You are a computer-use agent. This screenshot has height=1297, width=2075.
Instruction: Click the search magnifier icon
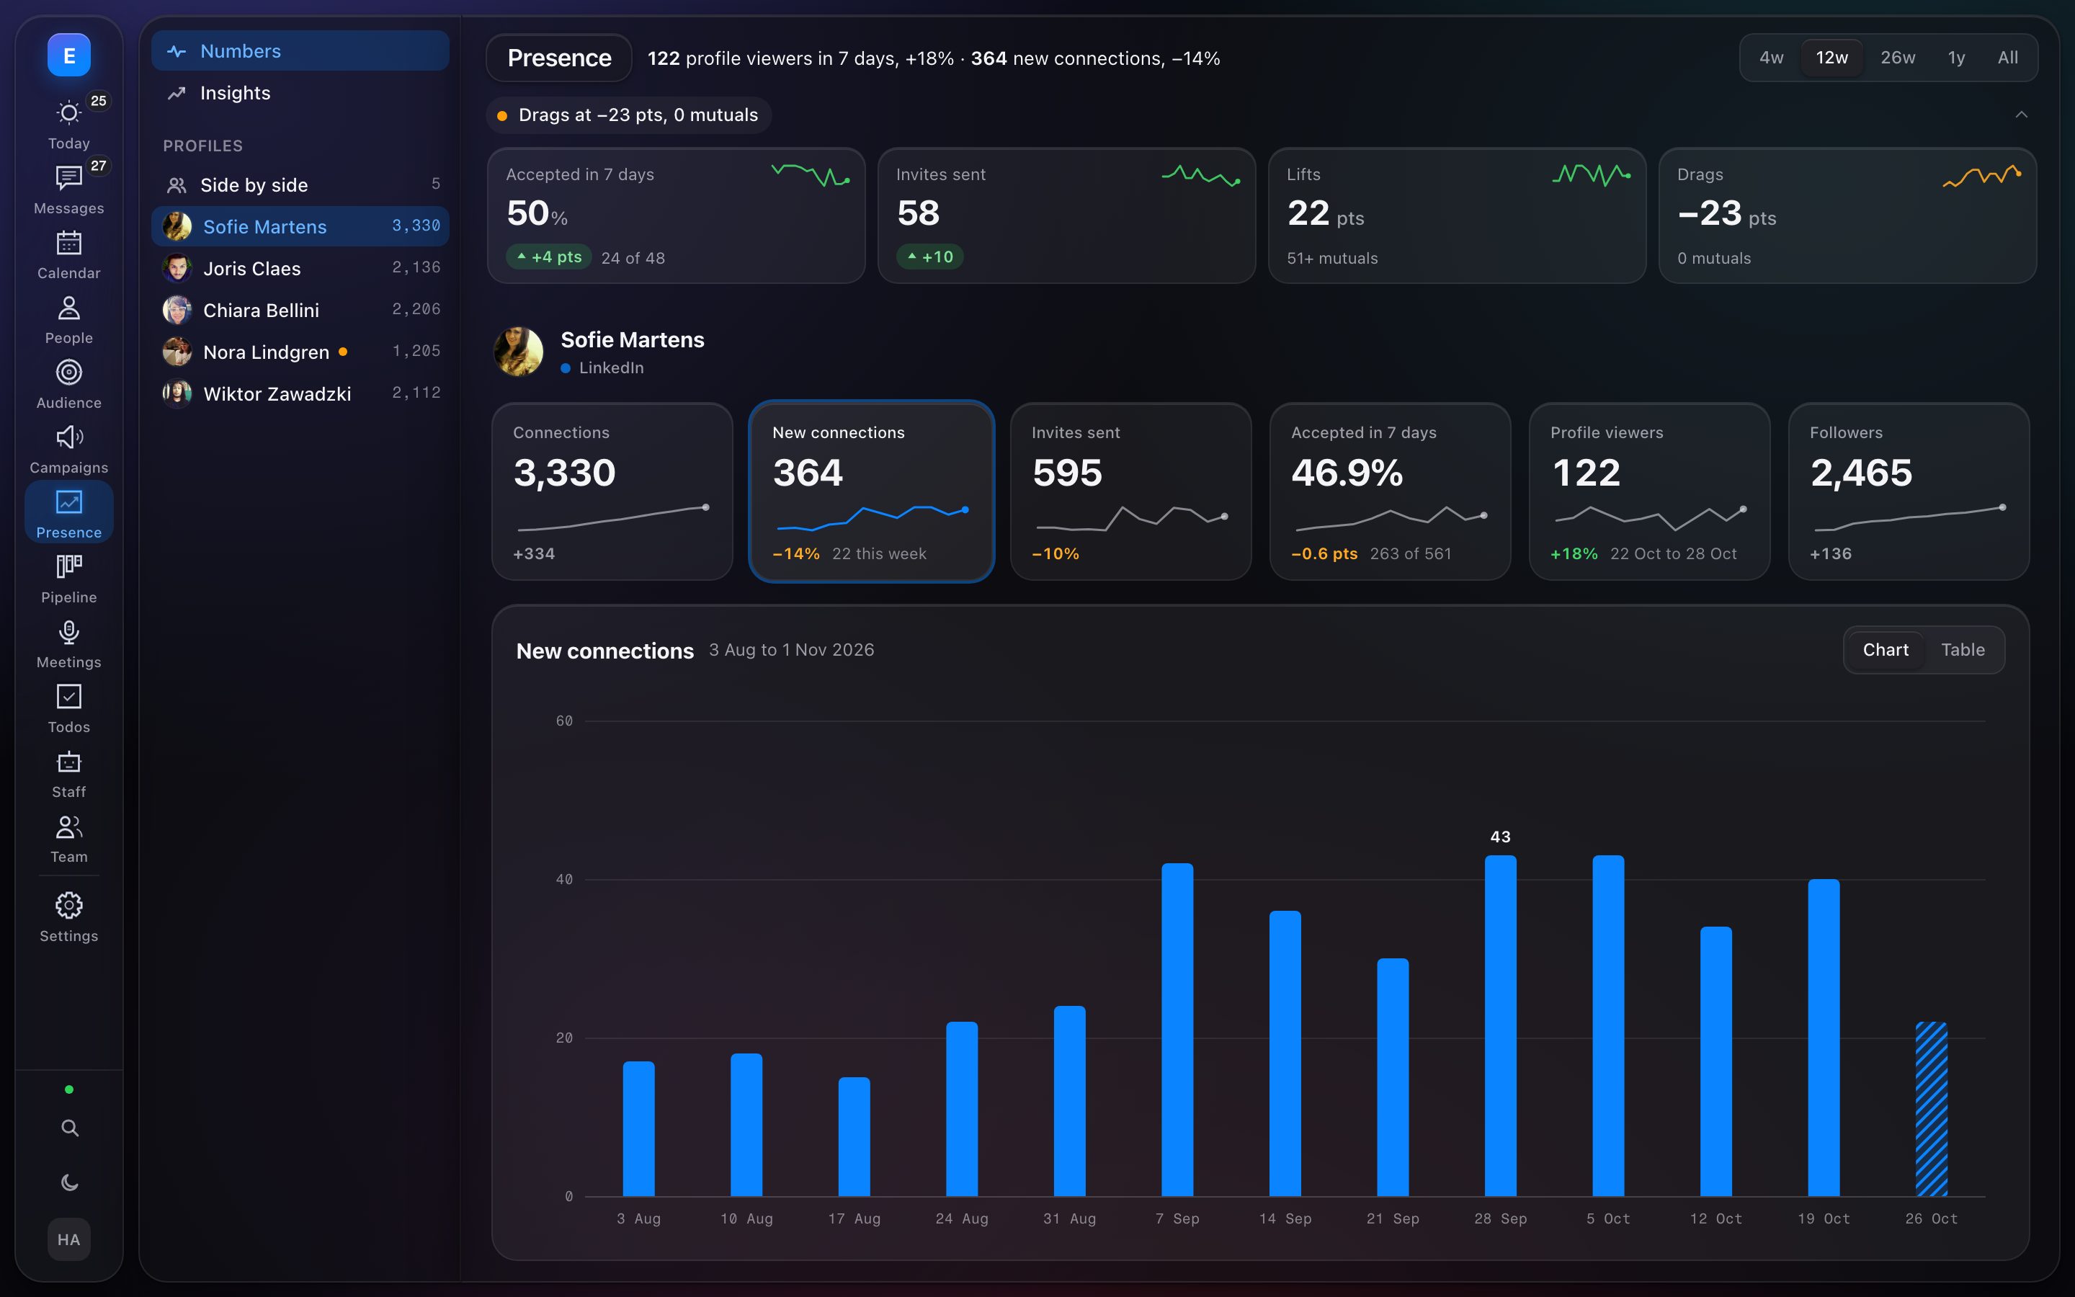pos(69,1128)
